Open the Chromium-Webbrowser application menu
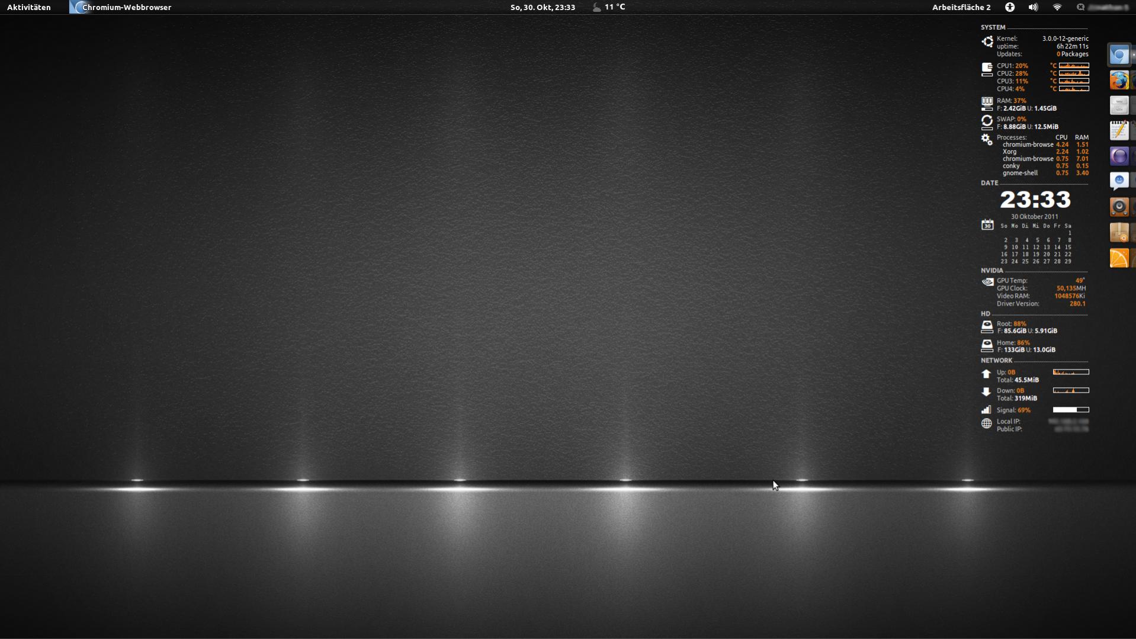 (x=120, y=7)
